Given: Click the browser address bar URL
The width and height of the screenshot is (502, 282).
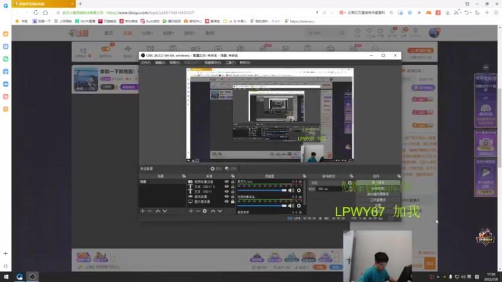Looking at the screenshot, I should 150,13.
